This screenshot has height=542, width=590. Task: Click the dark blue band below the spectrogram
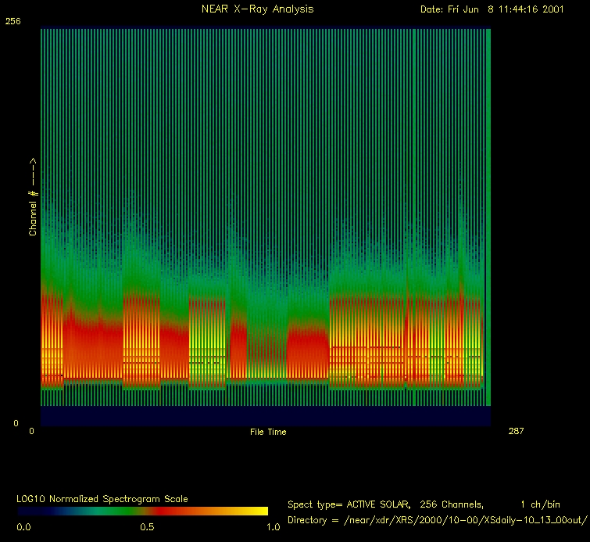click(x=265, y=416)
